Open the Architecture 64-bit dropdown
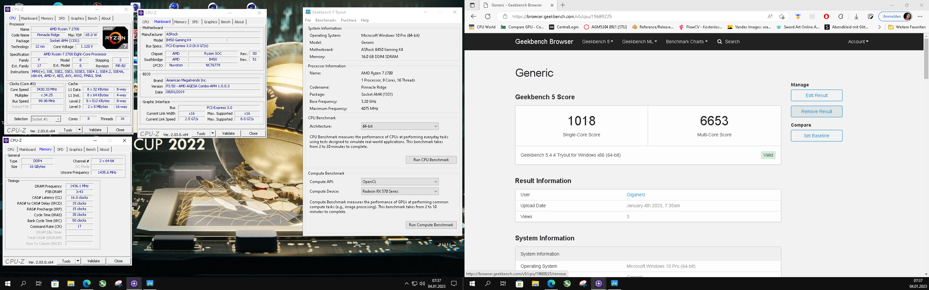Screen dimensions: 929x290 tap(400, 126)
